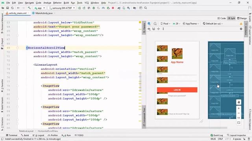Open the AppTheme dropdown
This screenshot has width=252, height=141.
(x=191, y=23)
